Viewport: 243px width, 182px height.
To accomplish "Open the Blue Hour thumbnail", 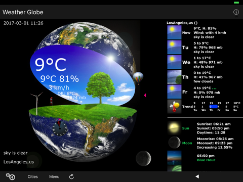I will pos(174,158).
